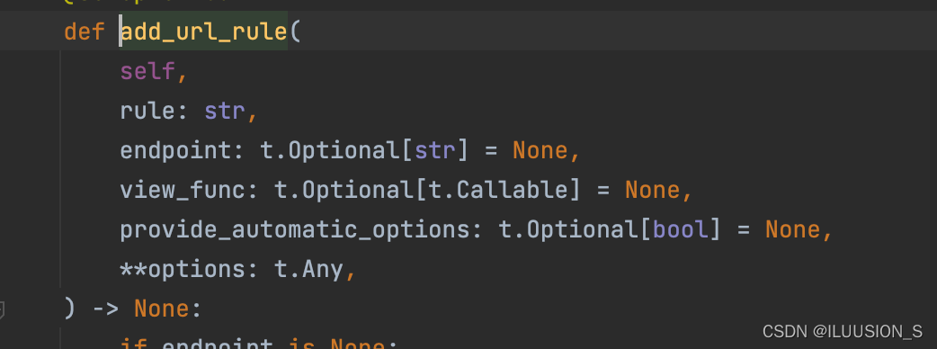Viewport: 937px width, 349px height.
Task: Click the def keyword
Action: (85, 31)
